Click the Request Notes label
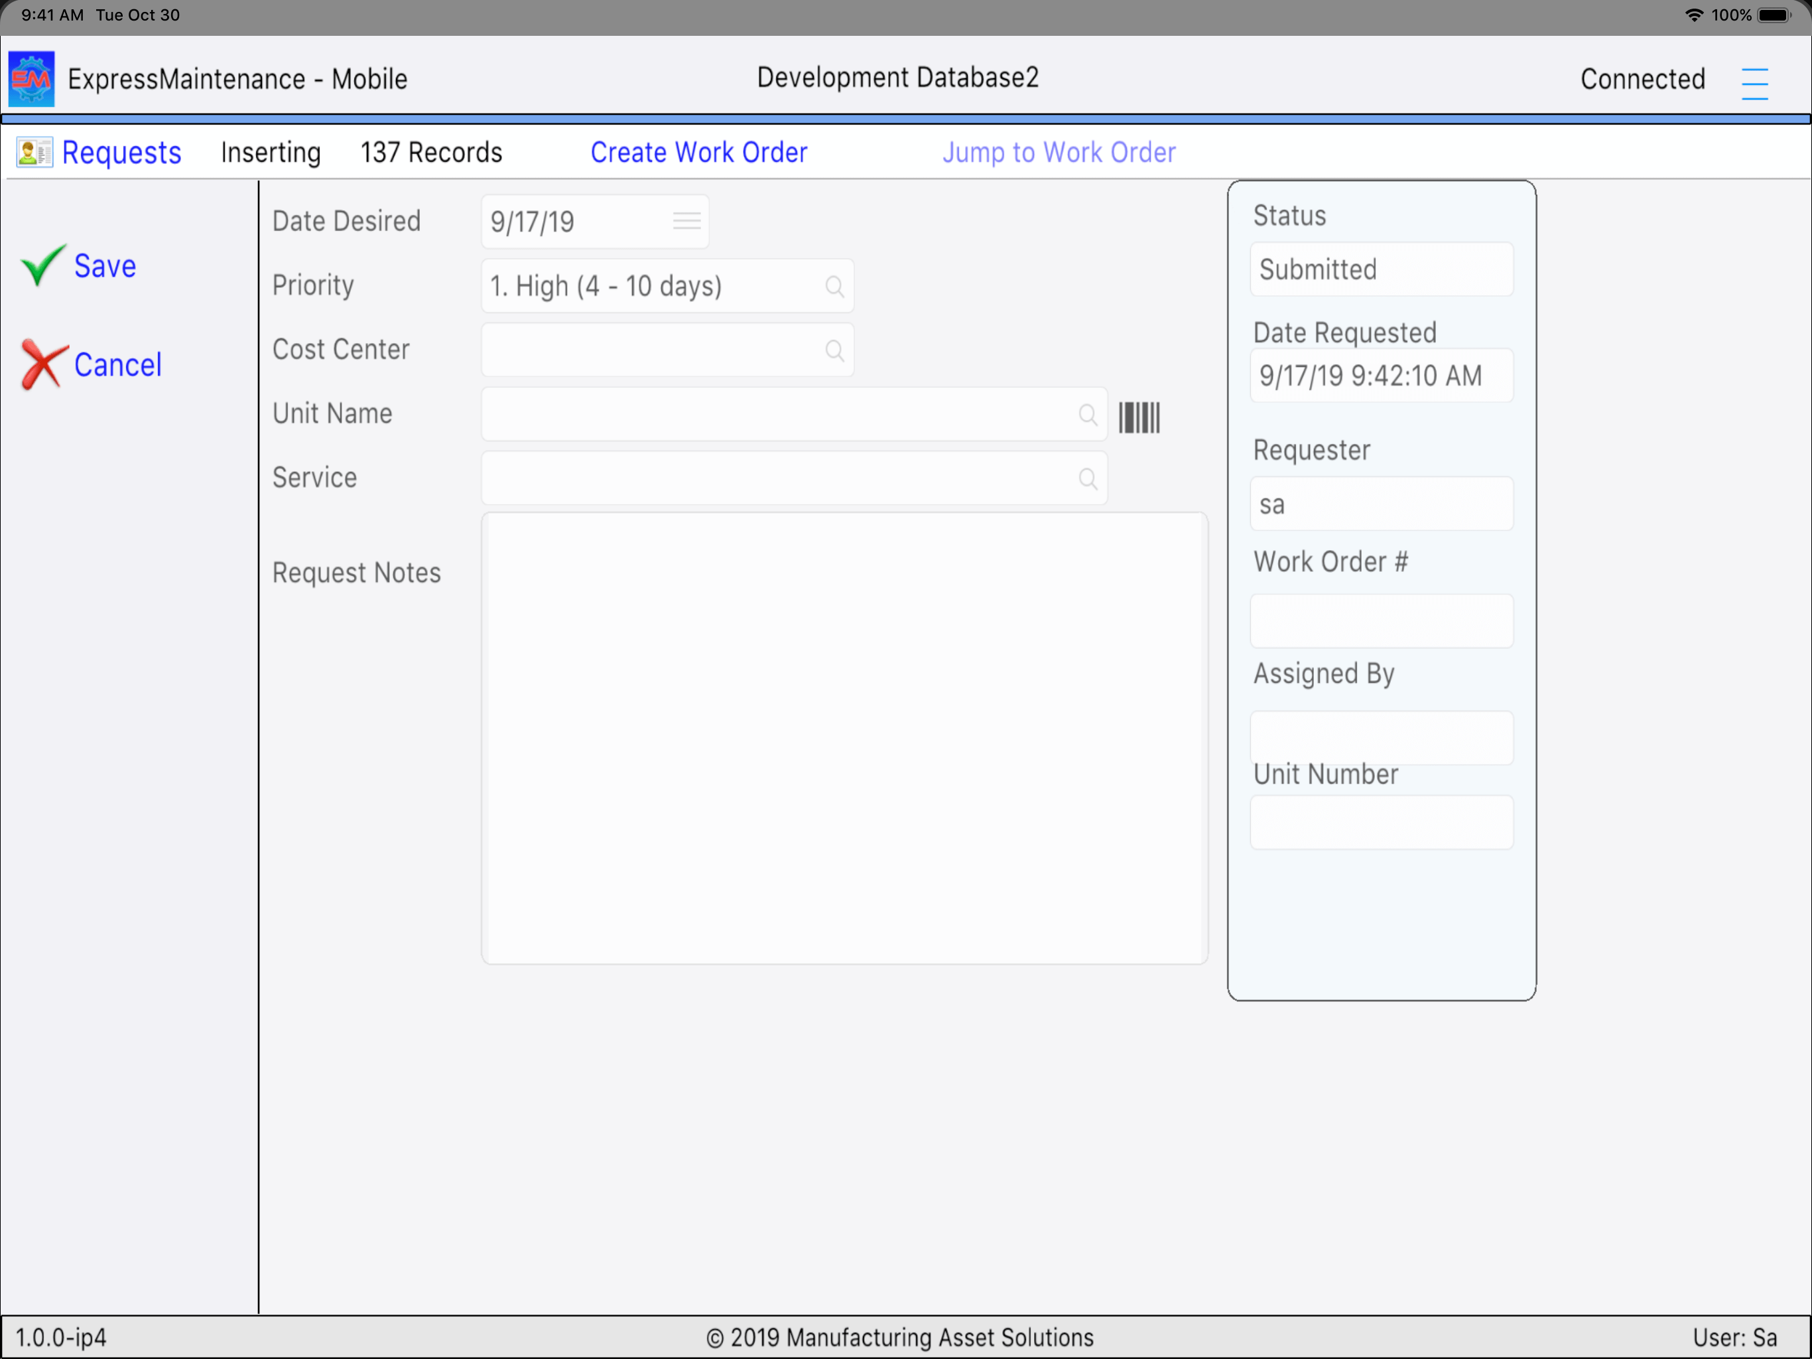The image size is (1812, 1359). coord(356,573)
